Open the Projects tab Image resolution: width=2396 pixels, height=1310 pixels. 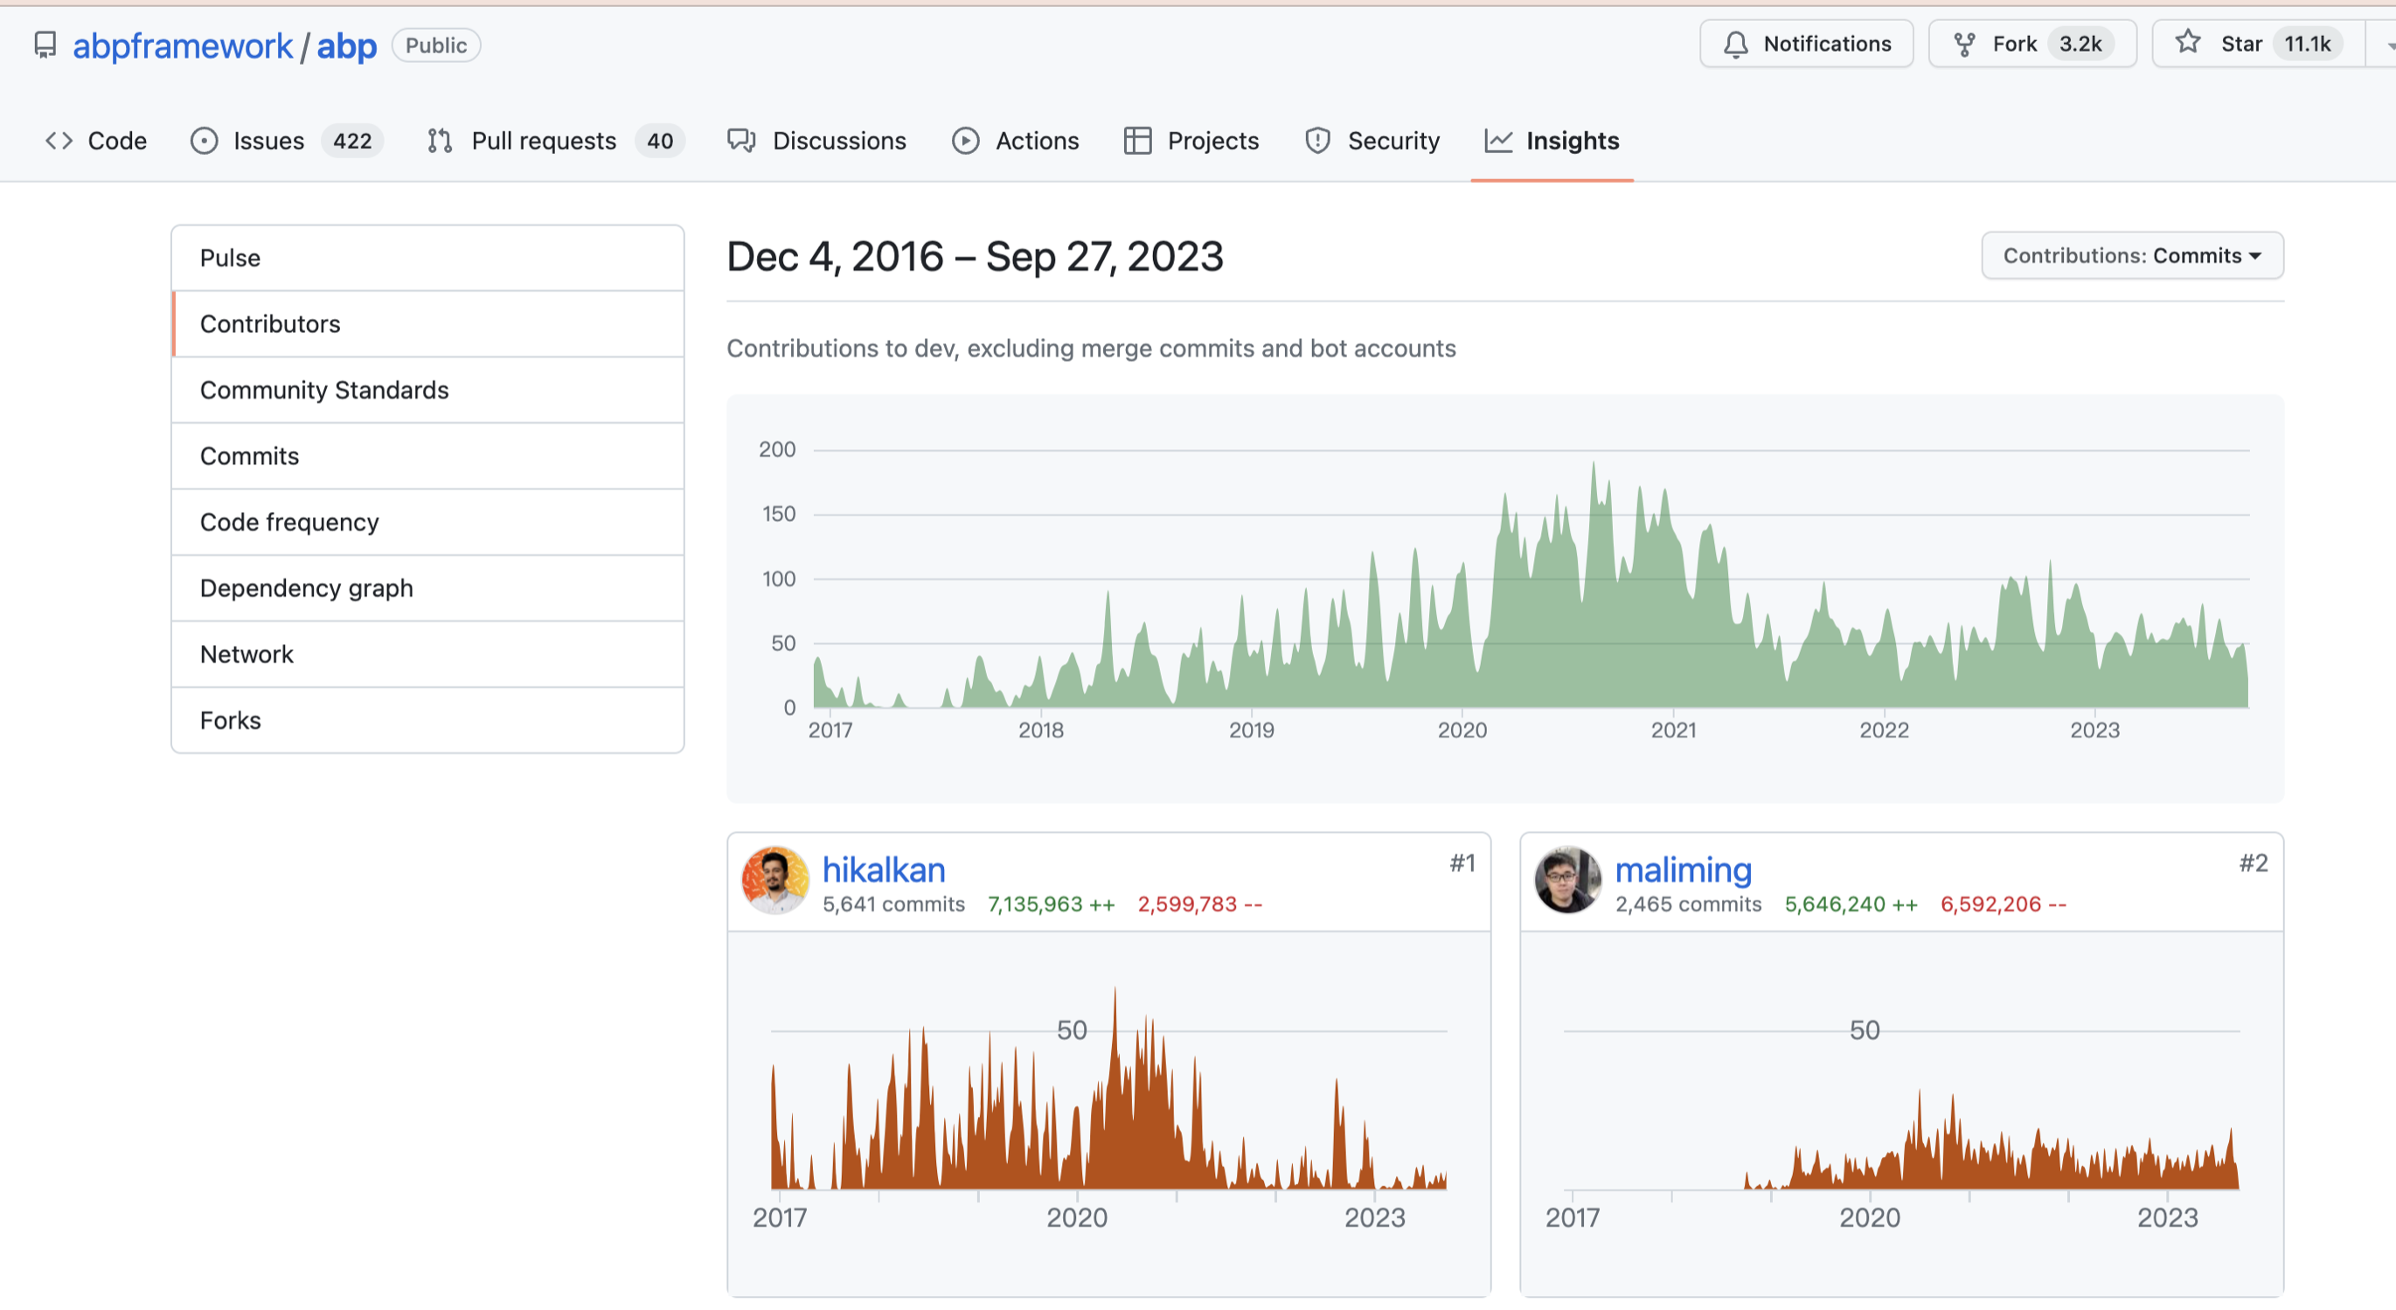point(1191,141)
